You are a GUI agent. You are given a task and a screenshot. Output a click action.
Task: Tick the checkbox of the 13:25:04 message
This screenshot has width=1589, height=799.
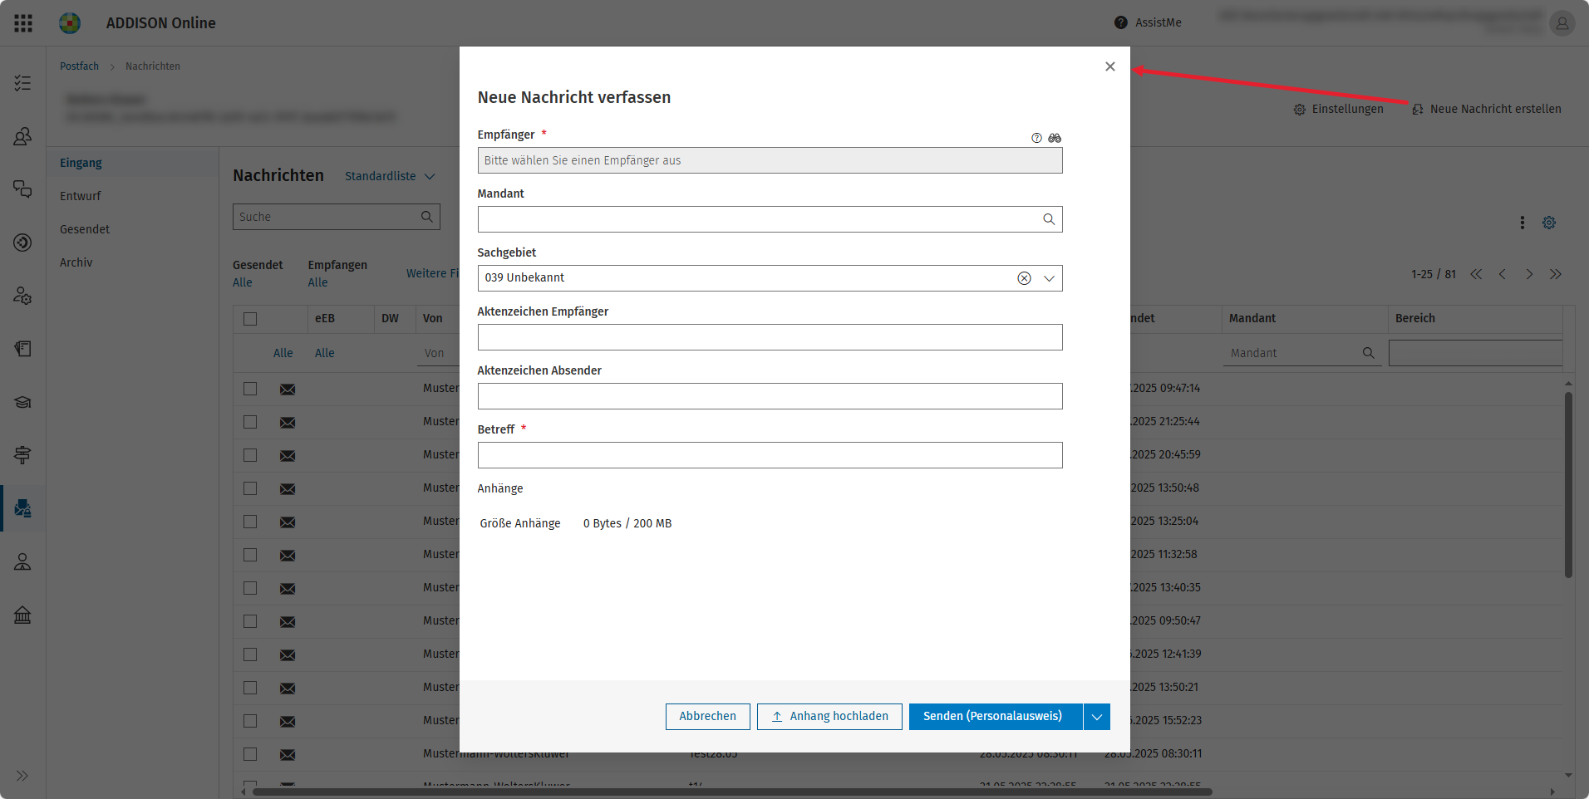tap(250, 522)
